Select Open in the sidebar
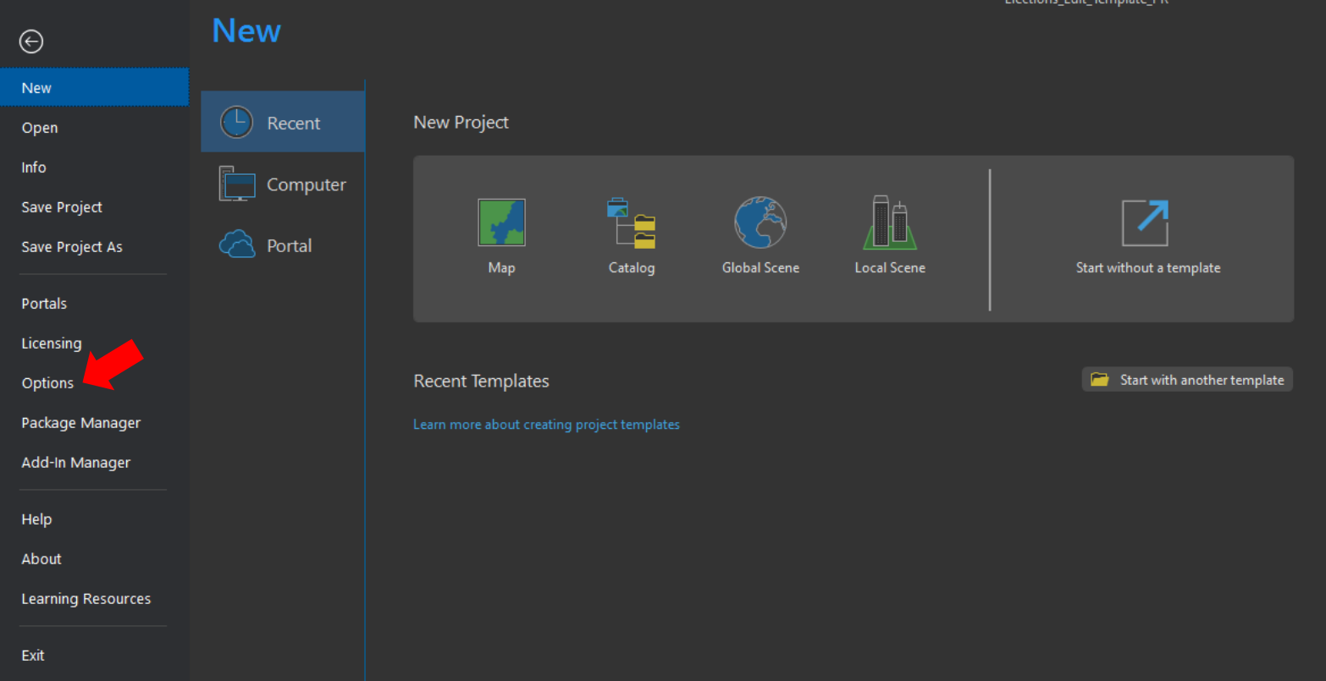 pyautogui.click(x=40, y=128)
